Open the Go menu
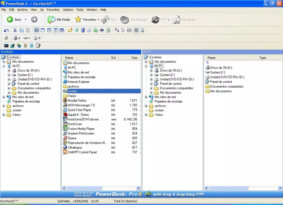283x205 pixels. coord(42,10)
